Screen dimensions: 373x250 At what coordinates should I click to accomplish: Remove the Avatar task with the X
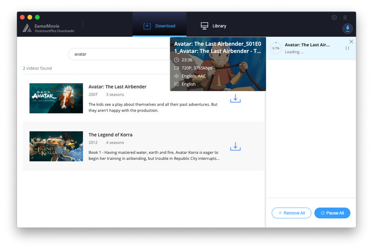(x=351, y=41)
